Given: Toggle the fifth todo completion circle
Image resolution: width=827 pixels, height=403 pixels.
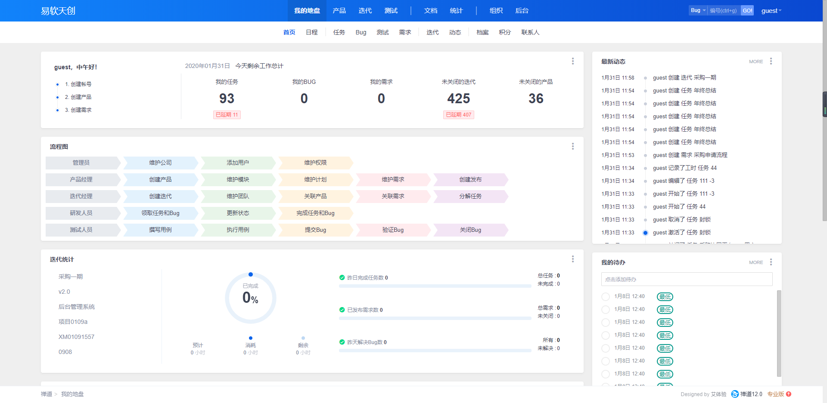Looking at the screenshot, I should click(x=606, y=348).
